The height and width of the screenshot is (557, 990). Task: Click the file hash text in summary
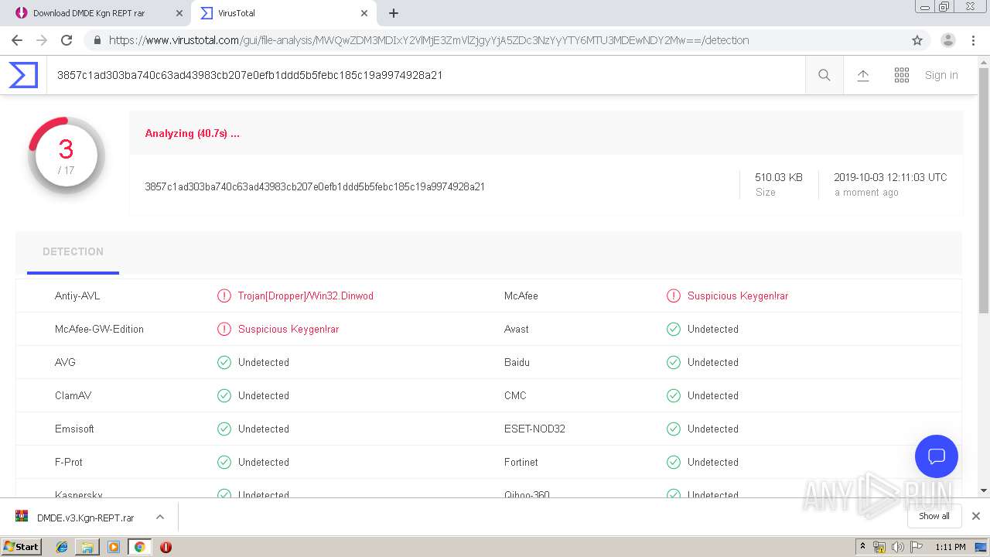315,186
